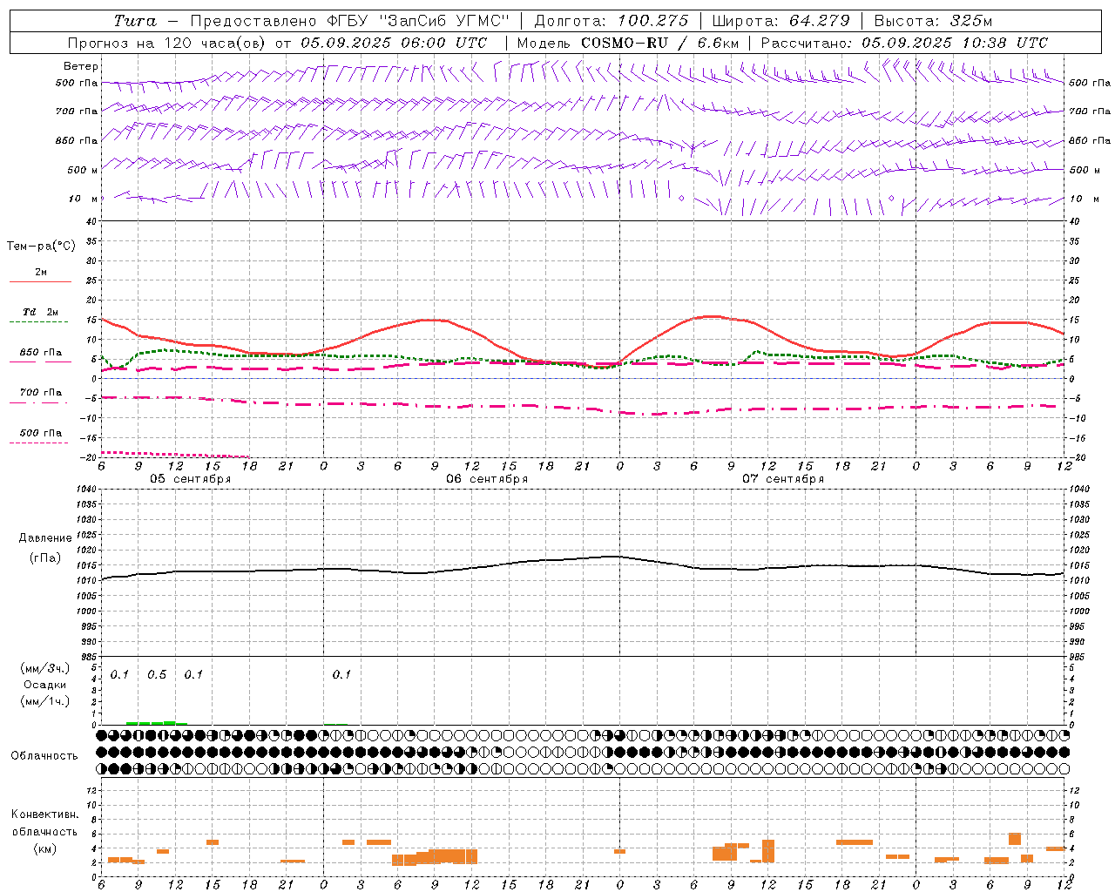Click the "Облачность" cloud cover label
Viewport: 1115px width, 892px height.
point(44,755)
